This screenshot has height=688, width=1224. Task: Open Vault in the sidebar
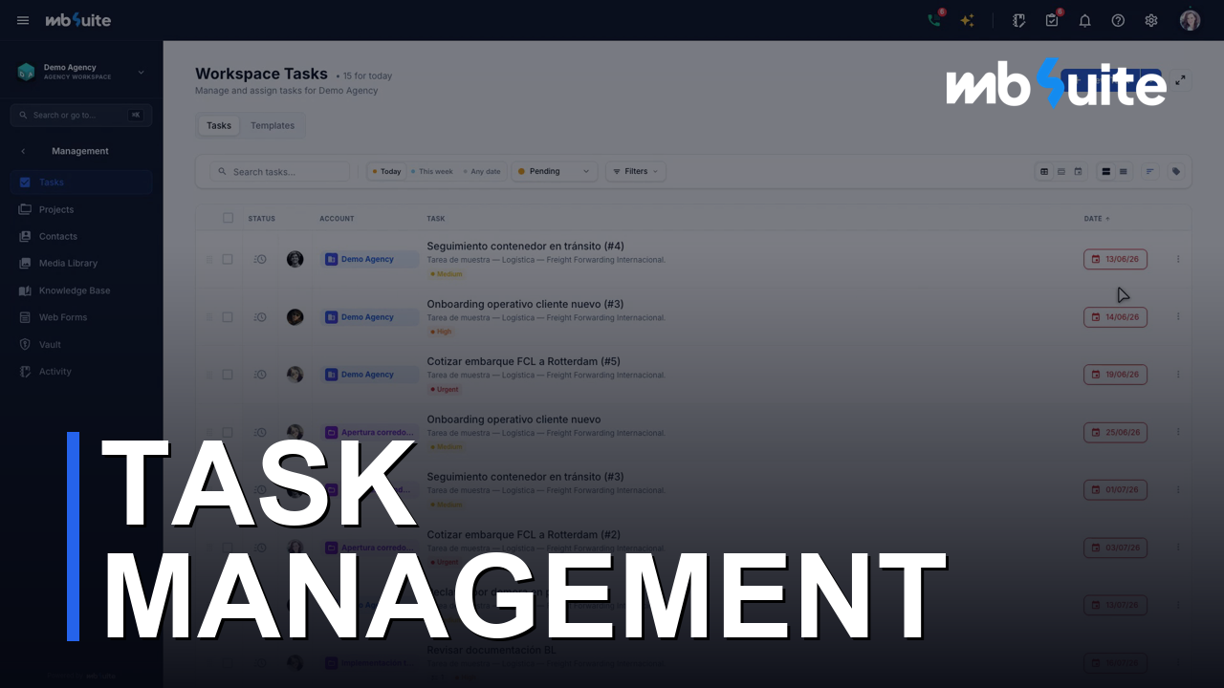pyautogui.click(x=81, y=344)
